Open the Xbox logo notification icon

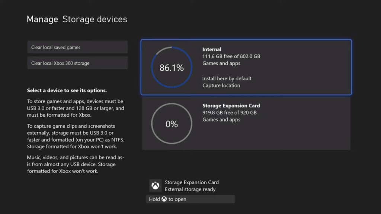[155, 185]
